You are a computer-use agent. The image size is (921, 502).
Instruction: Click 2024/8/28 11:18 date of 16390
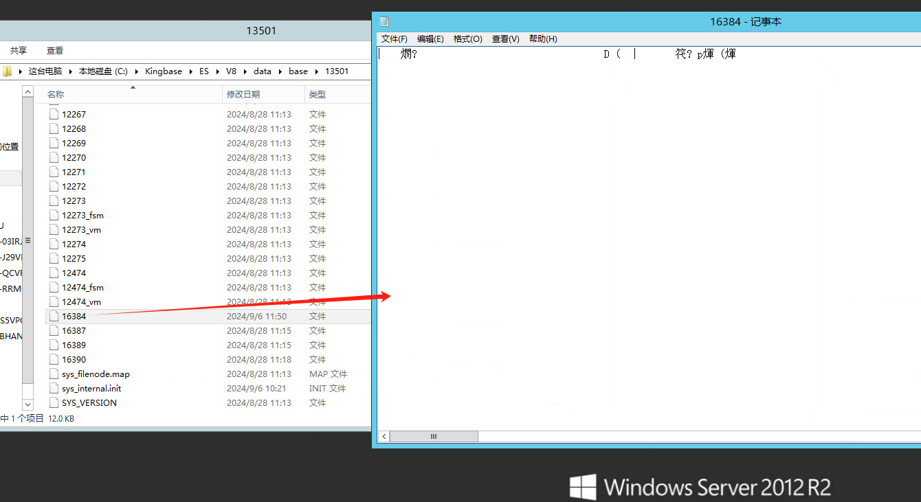coord(259,359)
